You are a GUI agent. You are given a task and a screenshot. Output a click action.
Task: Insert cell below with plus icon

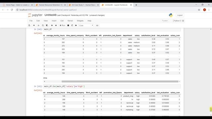(x=34, y=25)
